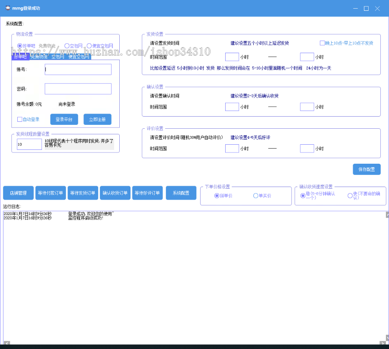Click the log scroll-left arrow

[x=6, y=343]
